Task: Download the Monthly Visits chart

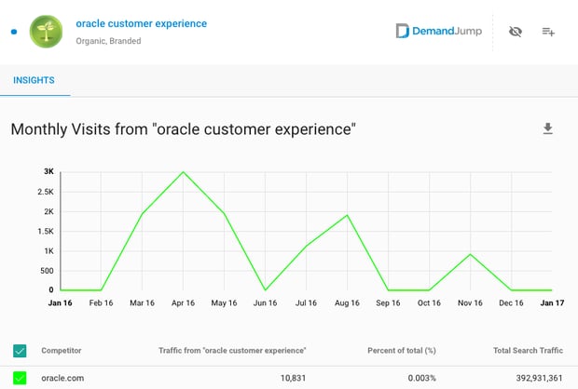Action: (x=548, y=128)
